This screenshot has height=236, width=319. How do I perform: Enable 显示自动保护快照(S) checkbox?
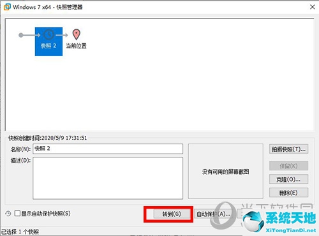(x=17, y=213)
